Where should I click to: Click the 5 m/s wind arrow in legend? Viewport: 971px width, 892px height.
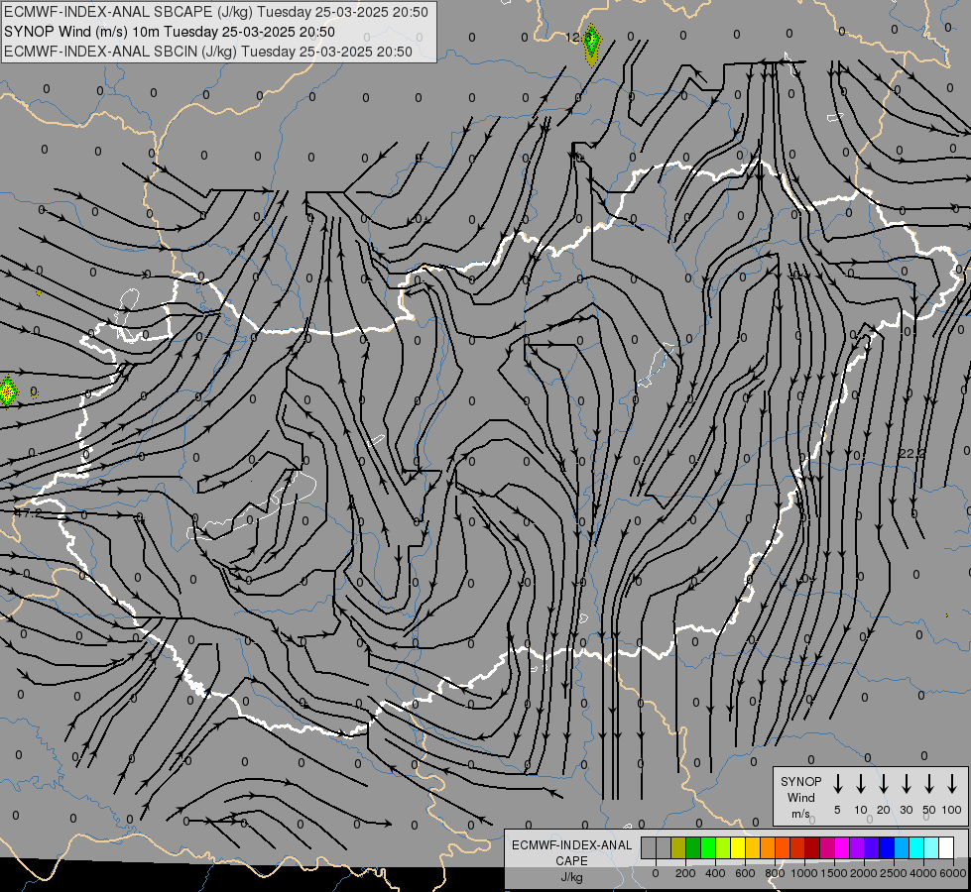pyautogui.click(x=838, y=784)
